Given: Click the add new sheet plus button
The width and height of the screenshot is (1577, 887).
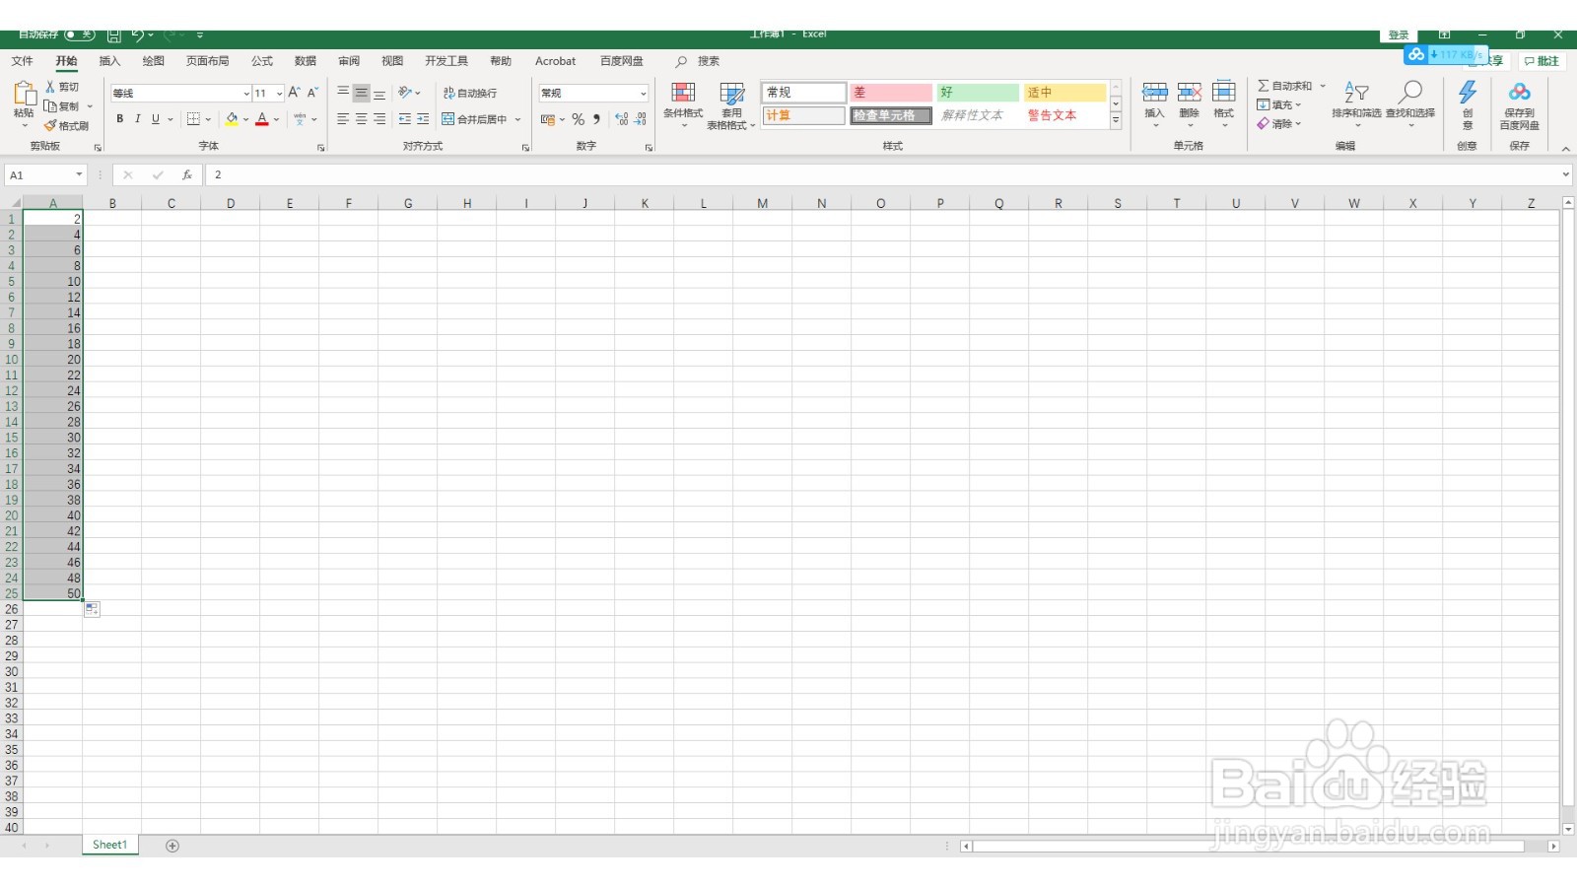Looking at the screenshot, I should [172, 846].
